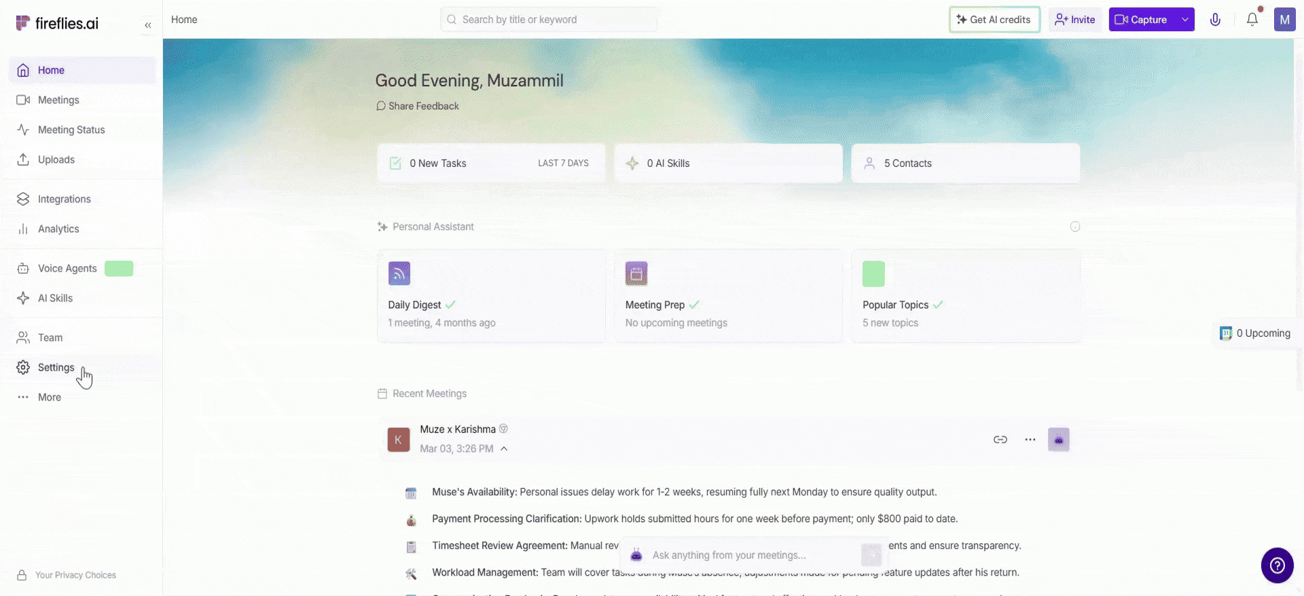Open AI Skills in sidebar

[82, 298]
